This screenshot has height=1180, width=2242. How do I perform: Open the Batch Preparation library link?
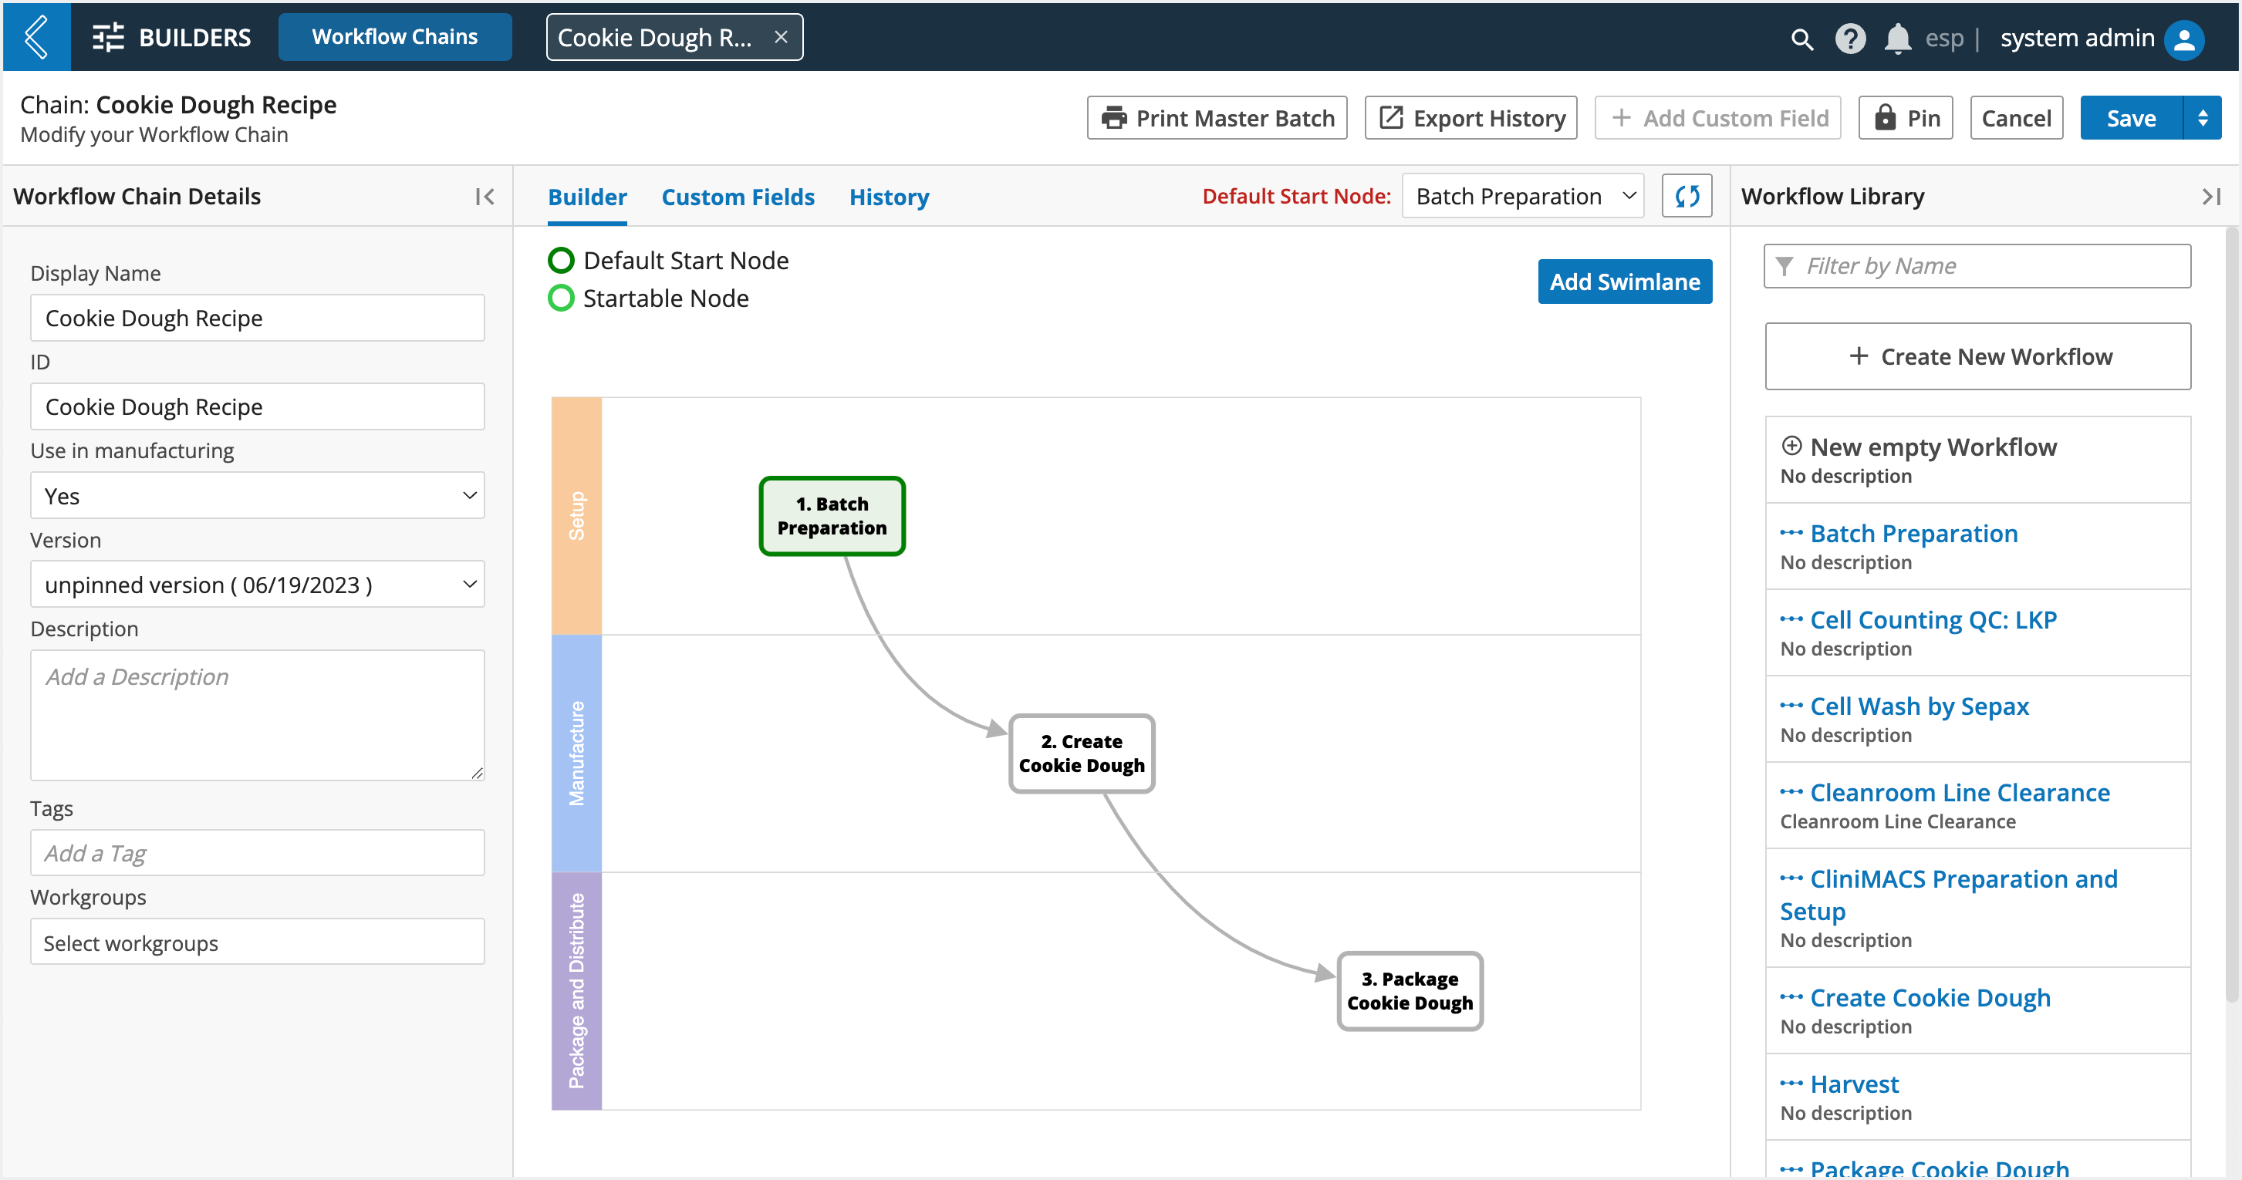coord(1914,534)
